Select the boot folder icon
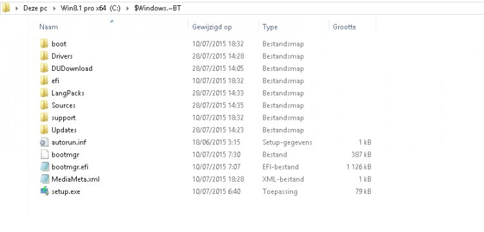 pos(45,44)
